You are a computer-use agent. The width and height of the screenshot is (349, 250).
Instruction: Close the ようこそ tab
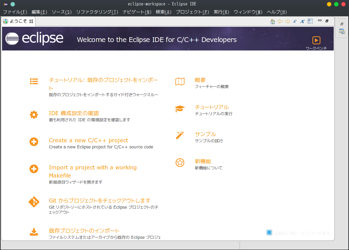pyautogui.click(x=31, y=21)
